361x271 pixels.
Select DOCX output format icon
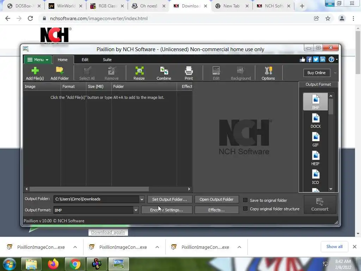316,121
